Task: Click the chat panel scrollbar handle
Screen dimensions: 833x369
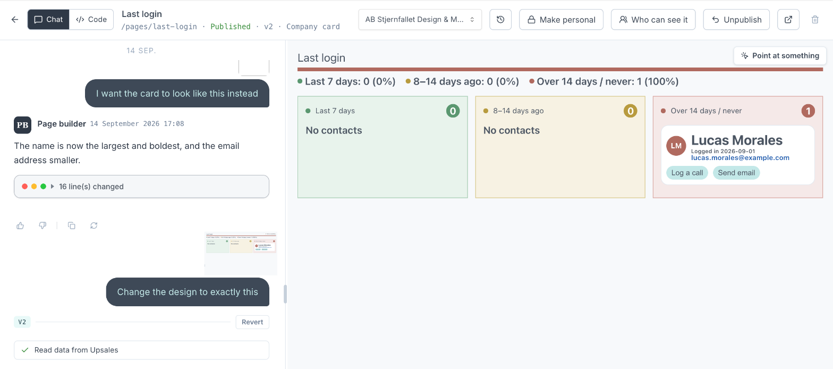Action: pyautogui.click(x=285, y=294)
